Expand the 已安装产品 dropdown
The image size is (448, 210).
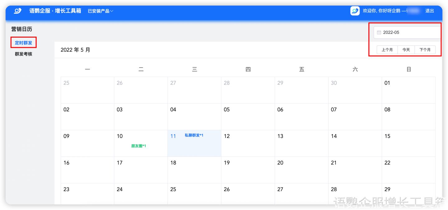point(100,11)
